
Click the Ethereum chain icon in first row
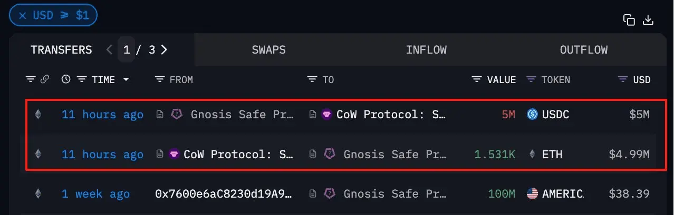(38, 114)
